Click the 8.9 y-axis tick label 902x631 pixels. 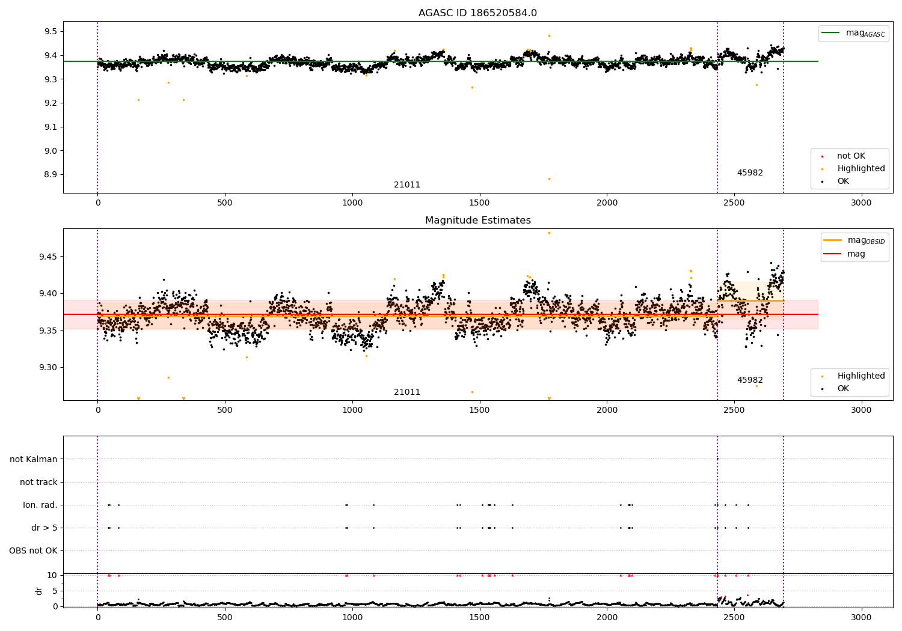(51, 175)
